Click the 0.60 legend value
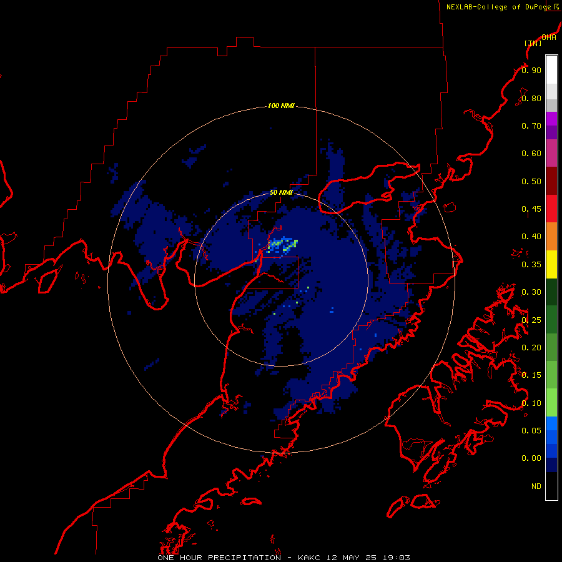 (531, 154)
